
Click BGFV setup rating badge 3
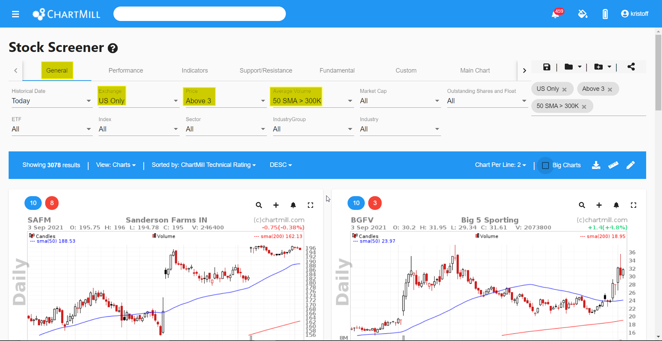(375, 203)
